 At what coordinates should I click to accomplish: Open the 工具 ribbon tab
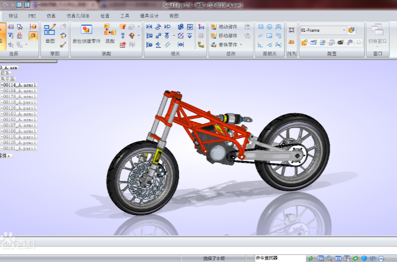pos(125,16)
